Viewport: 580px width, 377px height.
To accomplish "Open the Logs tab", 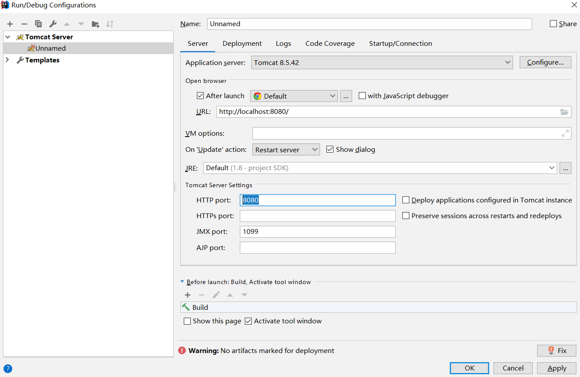I will pos(283,44).
